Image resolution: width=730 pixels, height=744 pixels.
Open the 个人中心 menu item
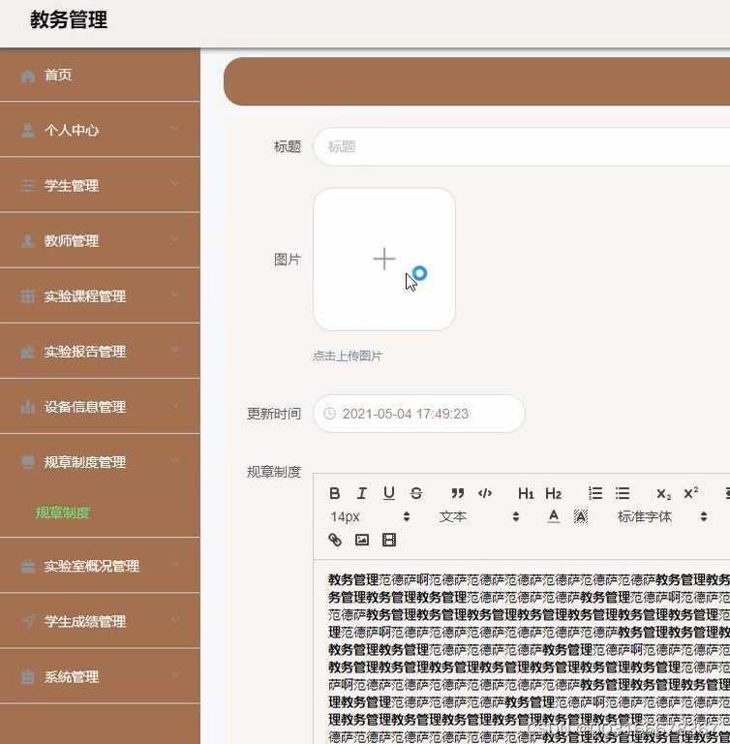[x=100, y=130]
